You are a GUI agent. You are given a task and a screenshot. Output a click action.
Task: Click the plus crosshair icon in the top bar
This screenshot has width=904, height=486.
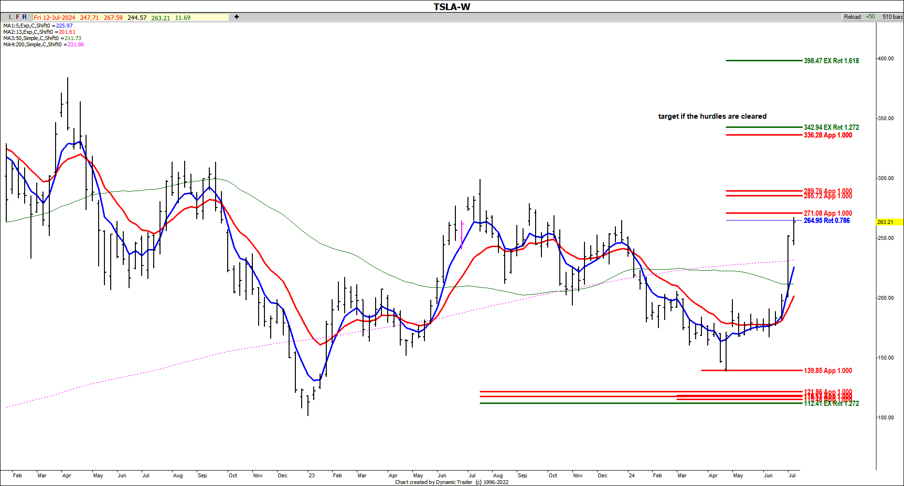(236, 17)
